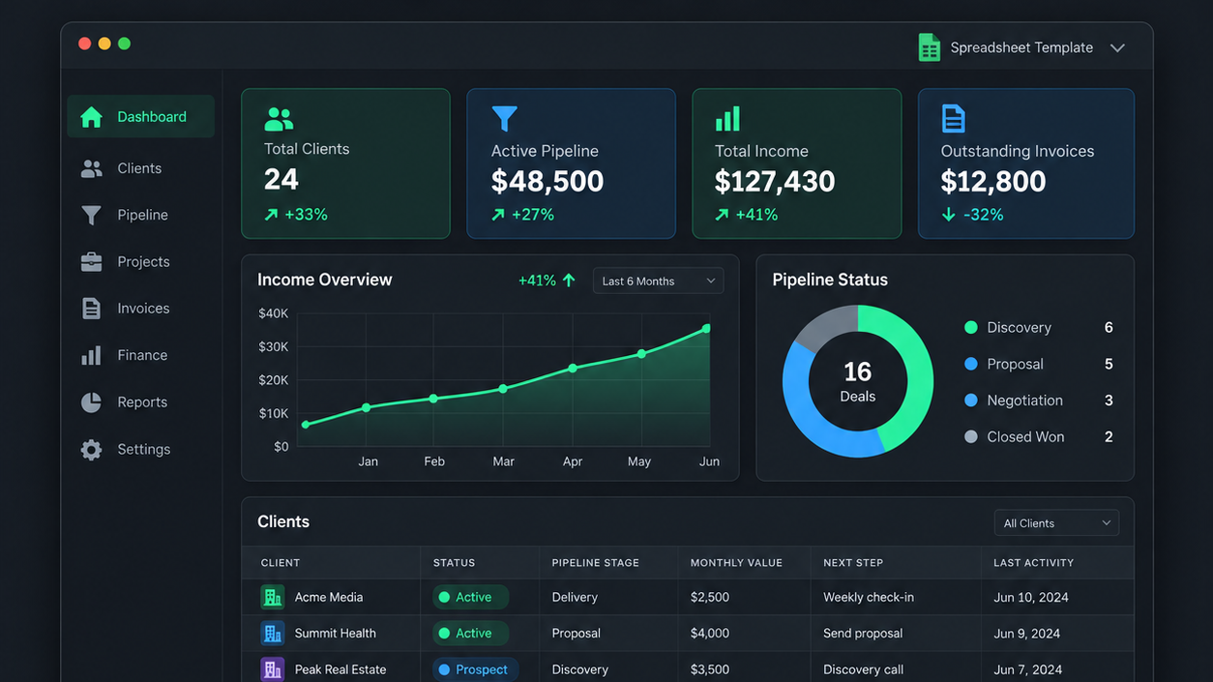Click the Jun 10, 2024 last activity cell

(1031, 598)
